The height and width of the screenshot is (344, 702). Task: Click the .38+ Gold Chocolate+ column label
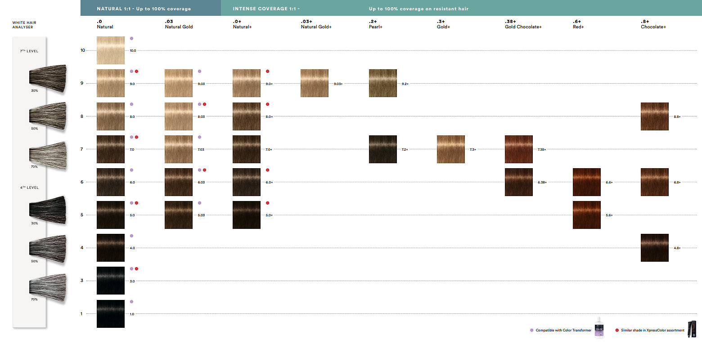523,24
